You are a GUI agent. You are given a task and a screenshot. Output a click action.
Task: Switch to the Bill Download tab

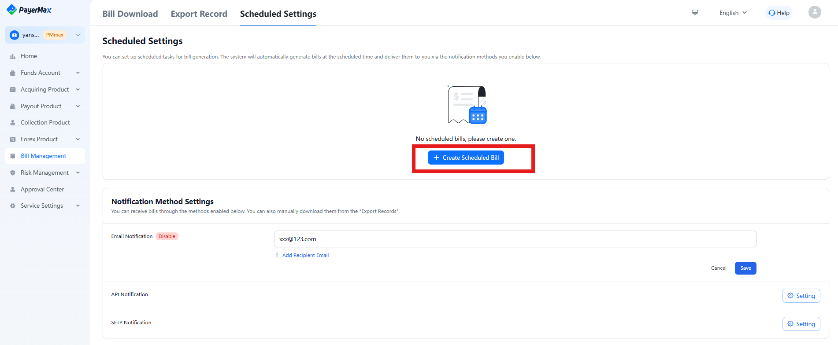(130, 14)
